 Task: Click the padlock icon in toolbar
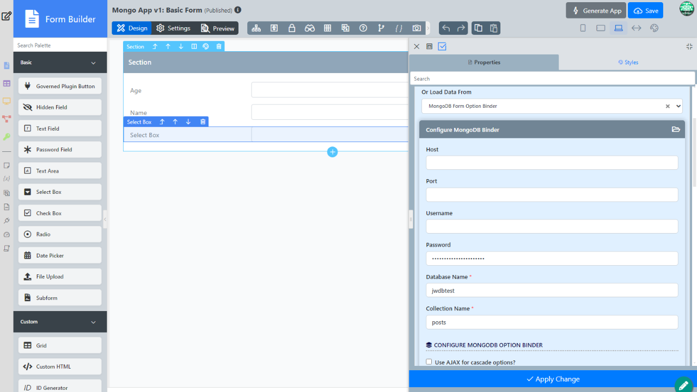click(292, 28)
